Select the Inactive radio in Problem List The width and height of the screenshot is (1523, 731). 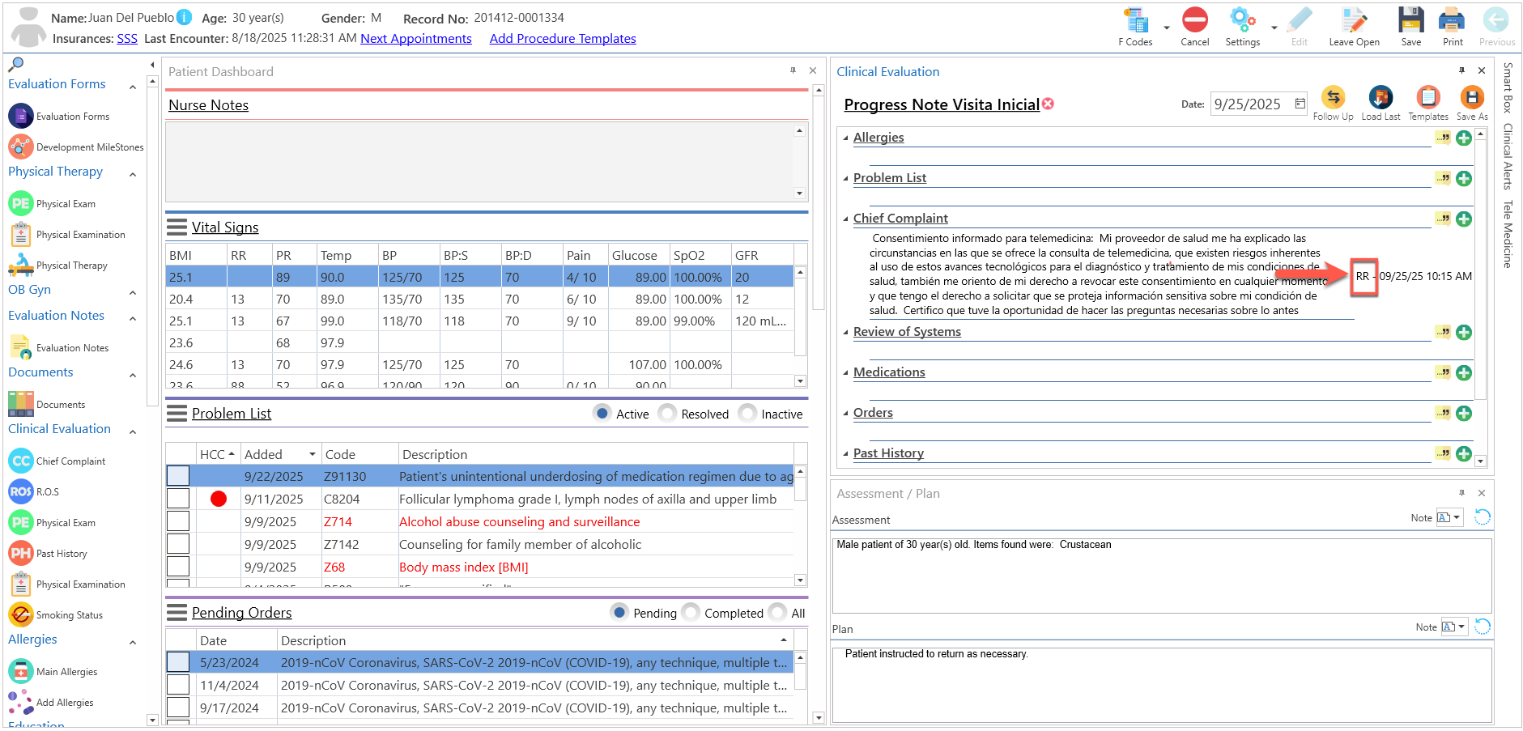(x=747, y=413)
